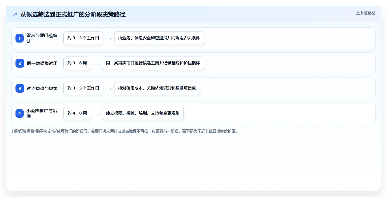Click the 同一类真实项目运行候选工具并记录基线和护栏指标 chip
Image resolution: width=387 pixels, height=197 pixels.
coord(153,63)
